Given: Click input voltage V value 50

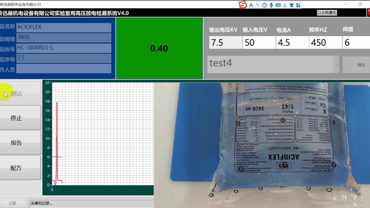Looking at the screenshot, I should pyautogui.click(x=259, y=43).
